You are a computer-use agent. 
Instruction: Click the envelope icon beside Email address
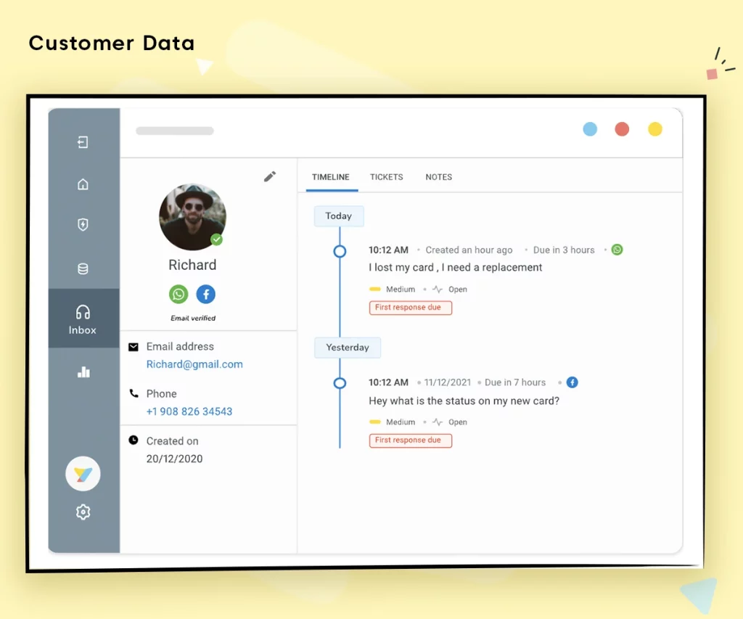click(134, 347)
